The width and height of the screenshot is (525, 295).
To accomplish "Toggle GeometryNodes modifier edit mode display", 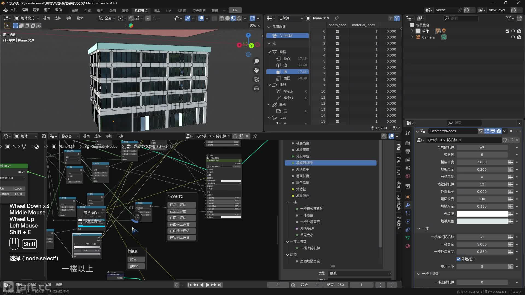I will (487, 131).
